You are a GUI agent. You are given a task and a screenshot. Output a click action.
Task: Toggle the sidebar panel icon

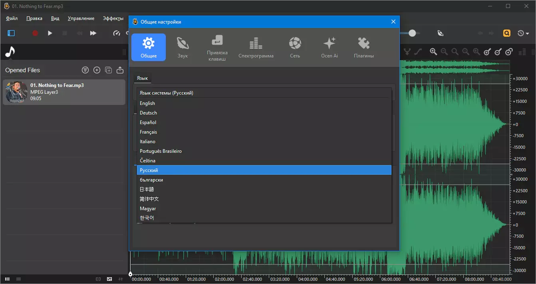click(x=11, y=33)
